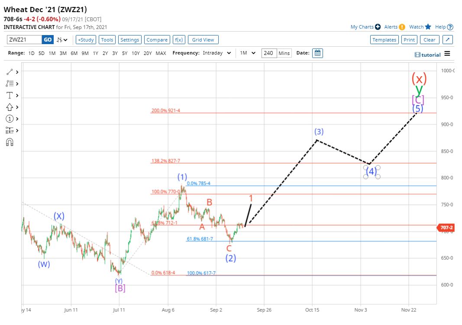Select the MAX range
This screenshot has height=325, width=462.
click(161, 53)
